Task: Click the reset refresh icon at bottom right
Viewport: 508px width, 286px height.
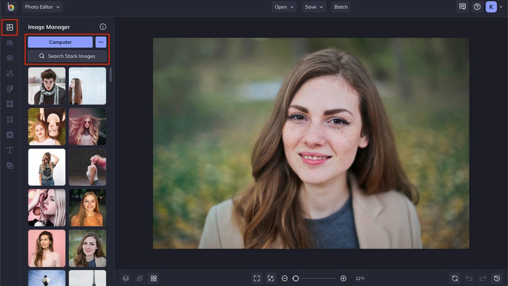Action: tap(455, 278)
